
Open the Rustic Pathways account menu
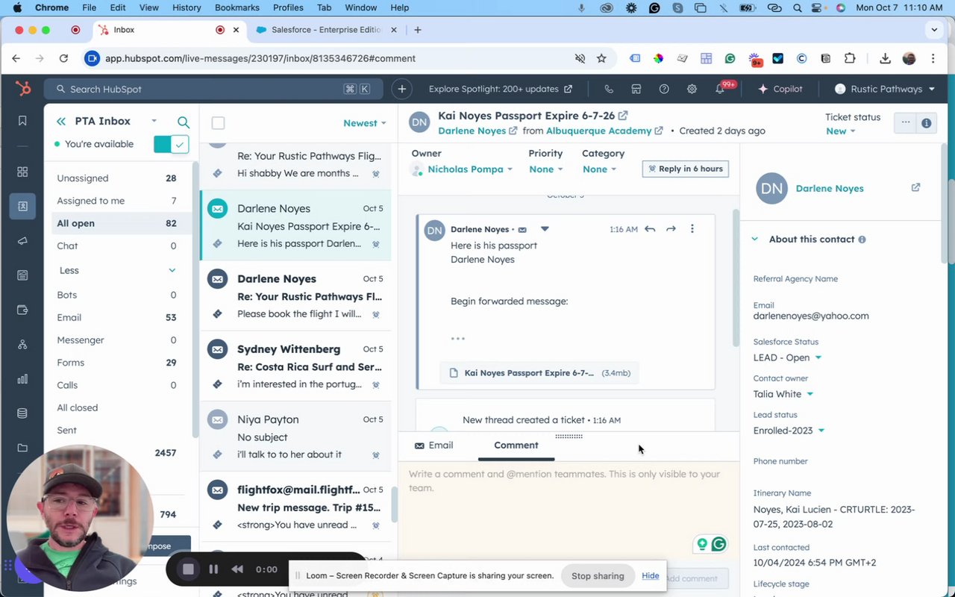pyautogui.click(x=885, y=89)
